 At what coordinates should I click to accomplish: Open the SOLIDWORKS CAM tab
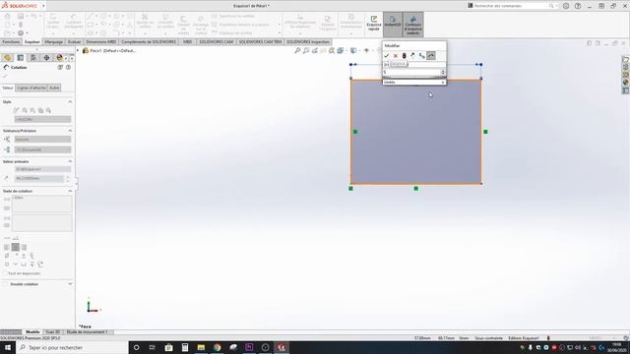tap(217, 41)
